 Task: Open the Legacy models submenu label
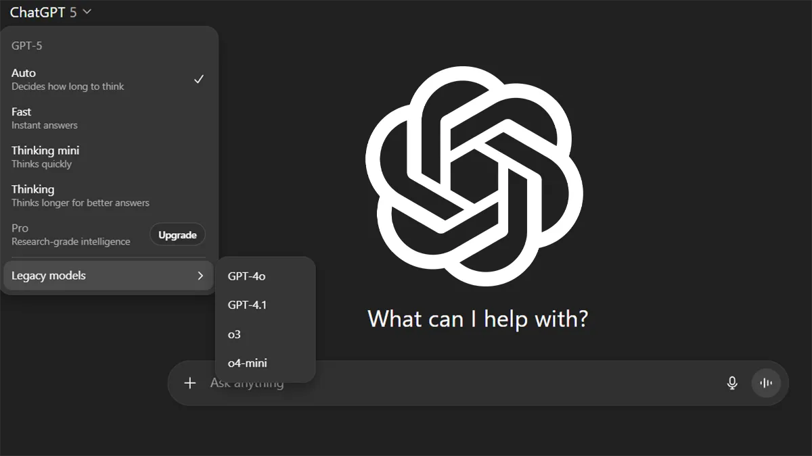pos(49,276)
